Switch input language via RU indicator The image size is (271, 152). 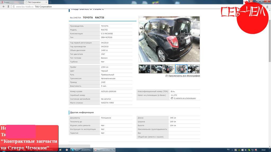pyautogui.click(x=228, y=150)
